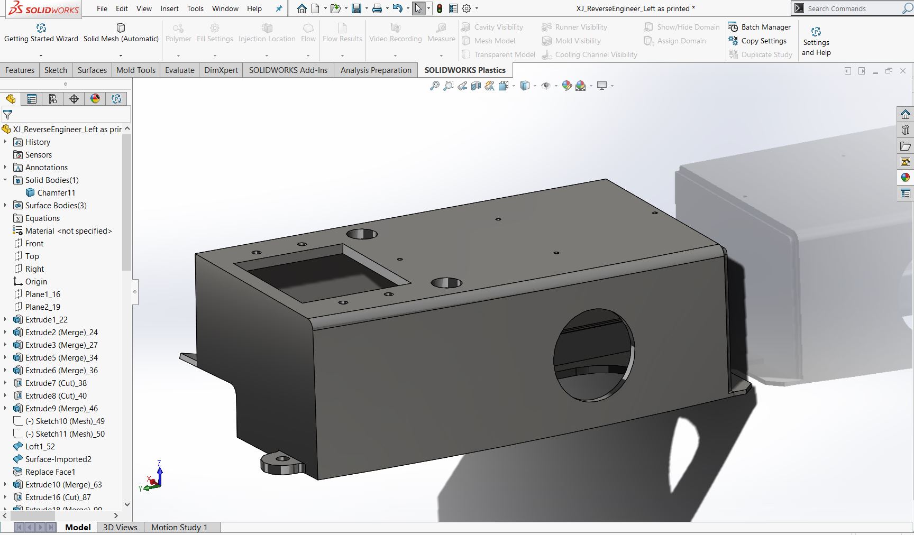914x535 pixels.
Task: Open the FeatureManager design tree tab
Action: 11,99
